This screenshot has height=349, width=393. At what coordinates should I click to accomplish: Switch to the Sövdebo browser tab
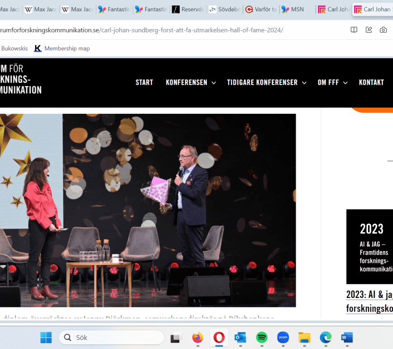tap(225, 9)
